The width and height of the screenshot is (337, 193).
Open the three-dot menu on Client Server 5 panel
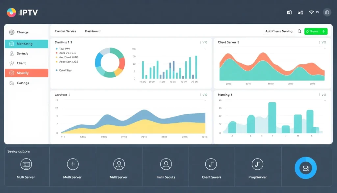tap(319, 43)
